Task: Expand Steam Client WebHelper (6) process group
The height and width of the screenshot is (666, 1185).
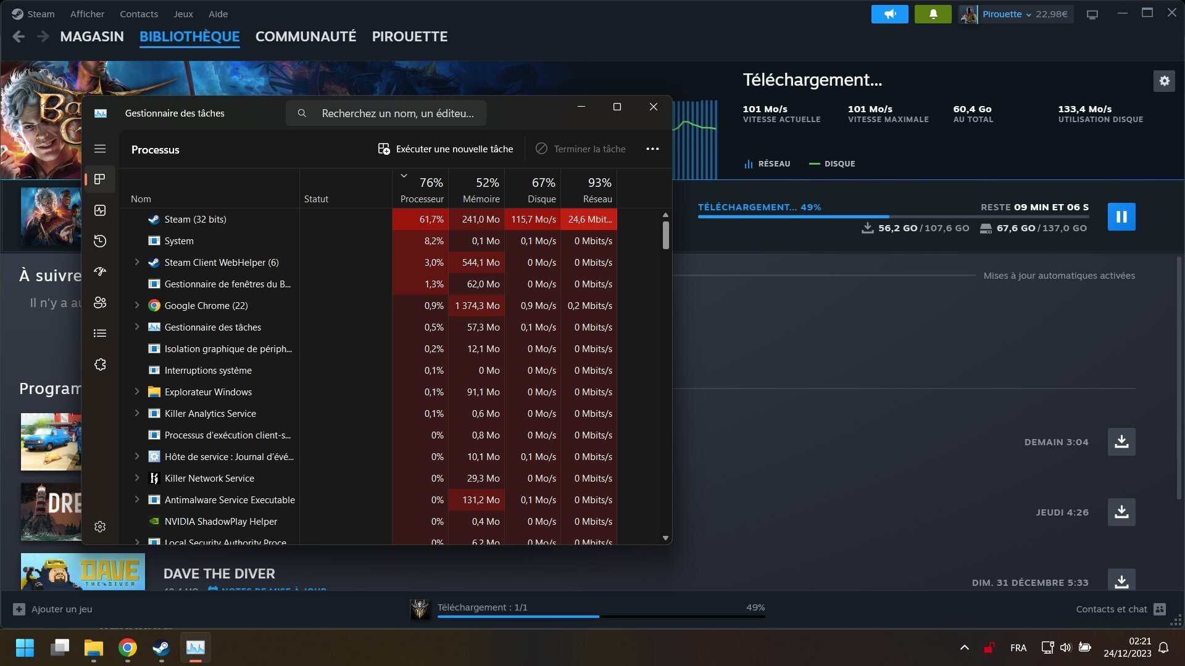Action: coord(137,262)
